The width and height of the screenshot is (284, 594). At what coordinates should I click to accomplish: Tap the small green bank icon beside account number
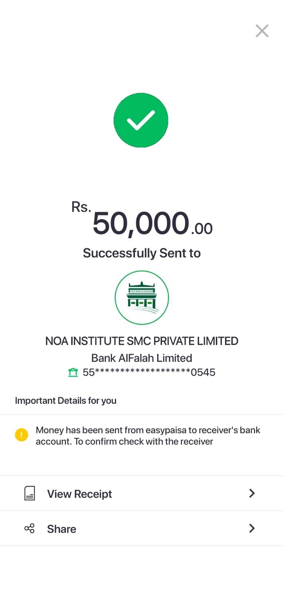coord(73,372)
